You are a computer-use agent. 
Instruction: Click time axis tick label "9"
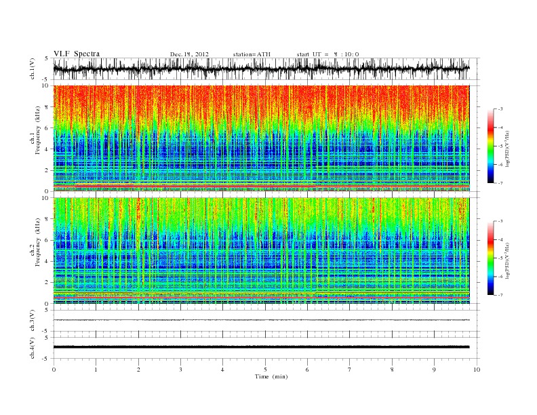[x=434, y=370]
